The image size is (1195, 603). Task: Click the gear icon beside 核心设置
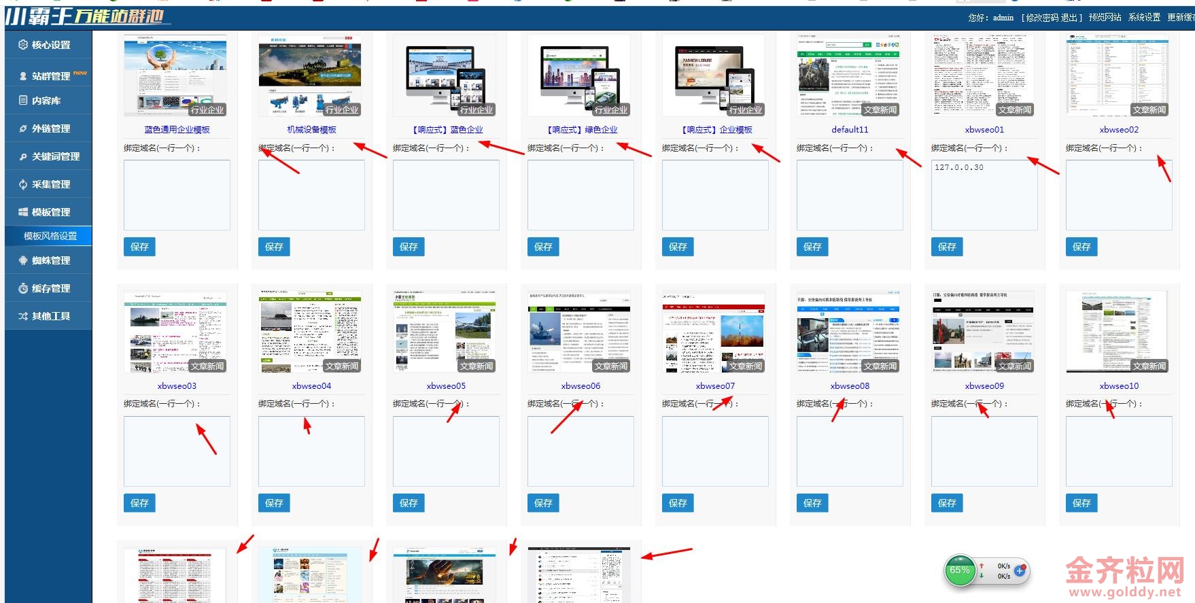click(x=23, y=45)
